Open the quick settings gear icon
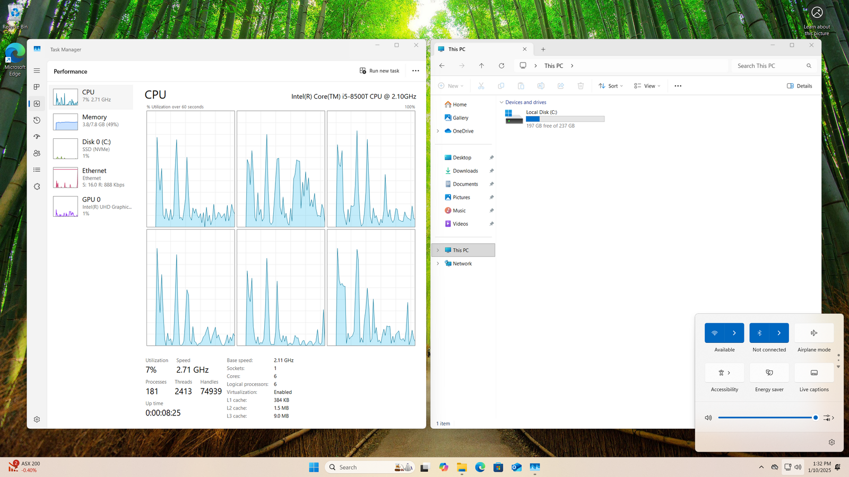The height and width of the screenshot is (477, 849). [831, 442]
